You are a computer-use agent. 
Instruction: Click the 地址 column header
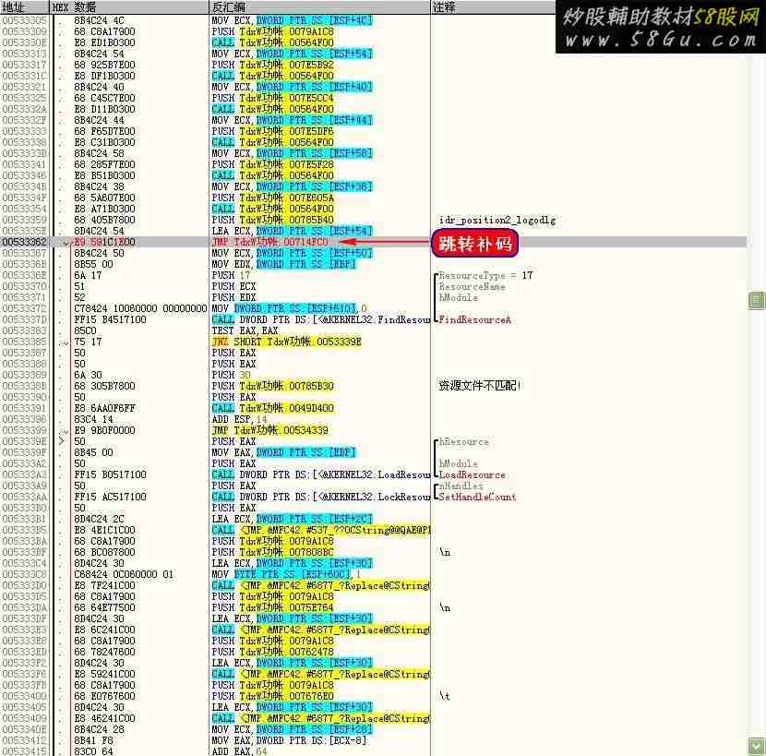24,7
